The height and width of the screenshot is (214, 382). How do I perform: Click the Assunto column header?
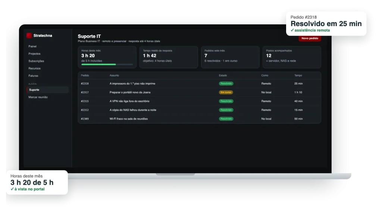click(x=114, y=75)
